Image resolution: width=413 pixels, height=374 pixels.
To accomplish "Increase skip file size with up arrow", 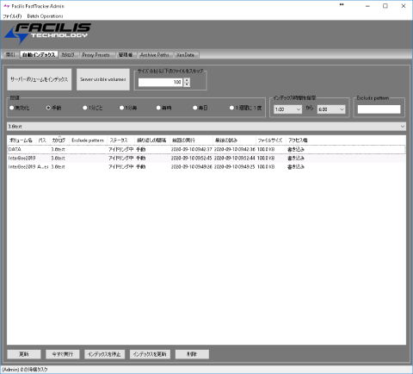I will (187, 80).
